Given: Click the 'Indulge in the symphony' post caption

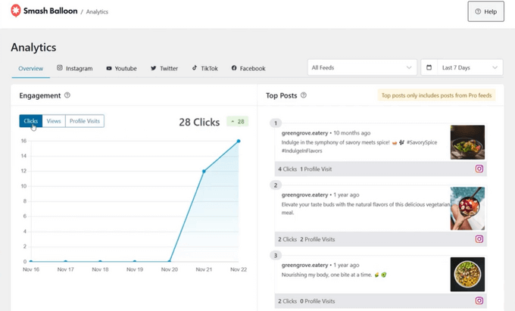Looking at the screenshot, I should point(359,147).
